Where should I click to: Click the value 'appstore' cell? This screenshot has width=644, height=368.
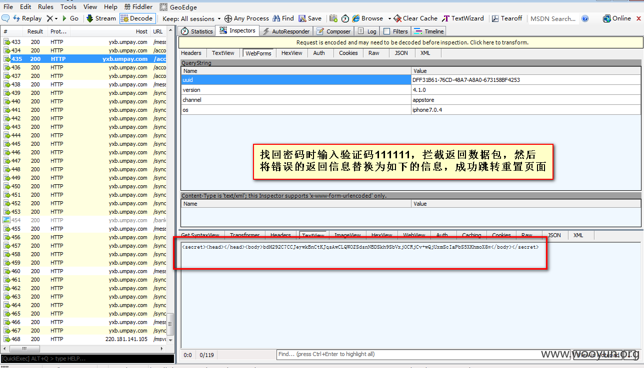[x=525, y=100]
